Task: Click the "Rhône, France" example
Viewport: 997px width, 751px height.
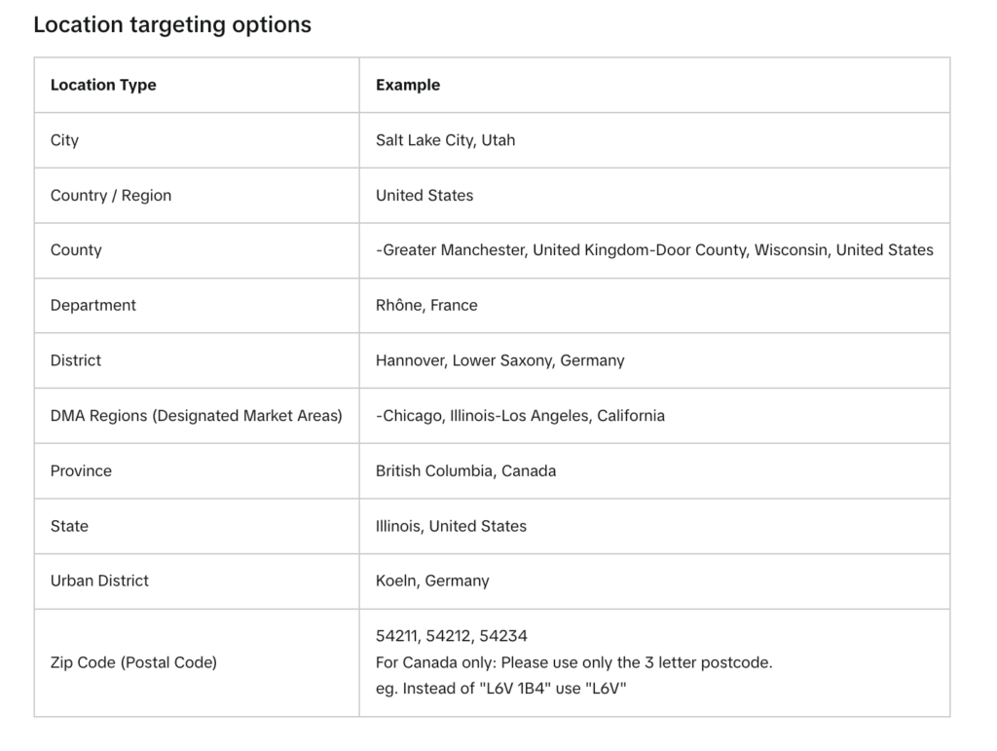Action: click(426, 305)
